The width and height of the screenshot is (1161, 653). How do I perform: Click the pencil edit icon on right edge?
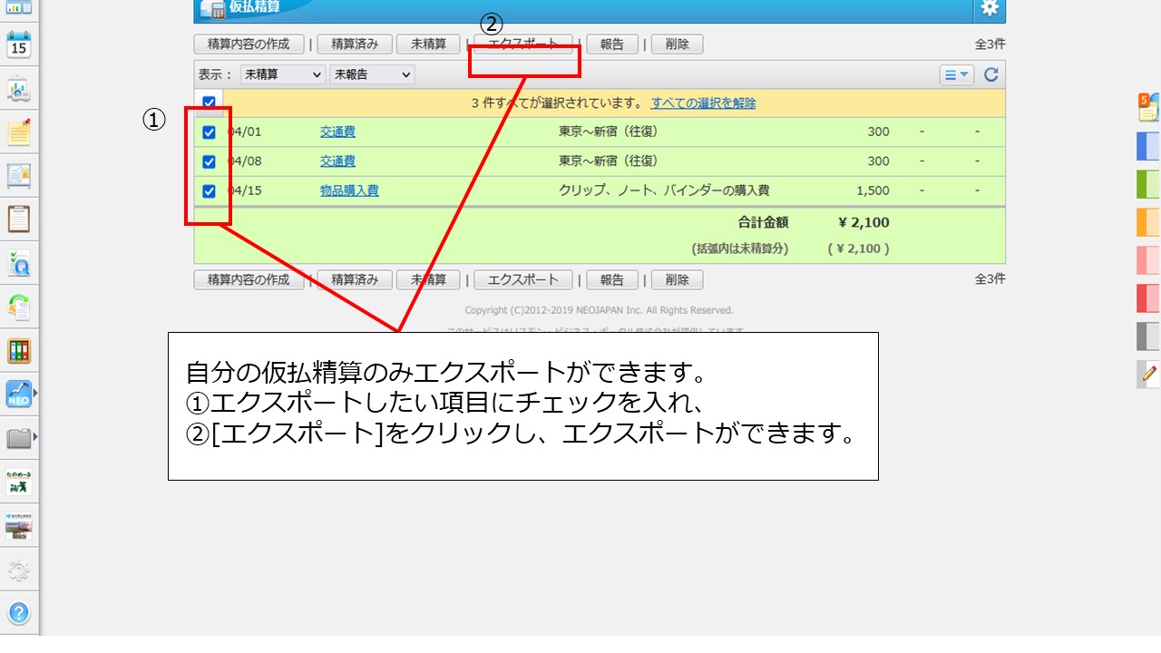(x=1149, y=373)
